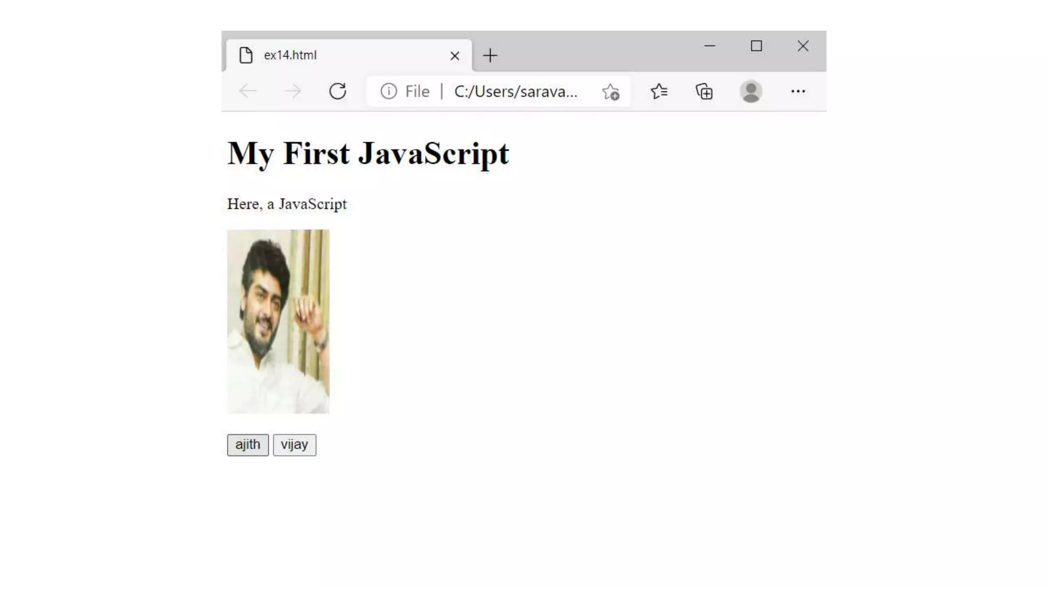1048x589 pixels.
Task: Open the Collections icon
Action: [x=705, y=92]
